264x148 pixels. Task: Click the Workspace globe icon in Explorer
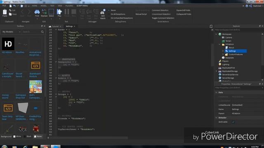click(220, 34)
